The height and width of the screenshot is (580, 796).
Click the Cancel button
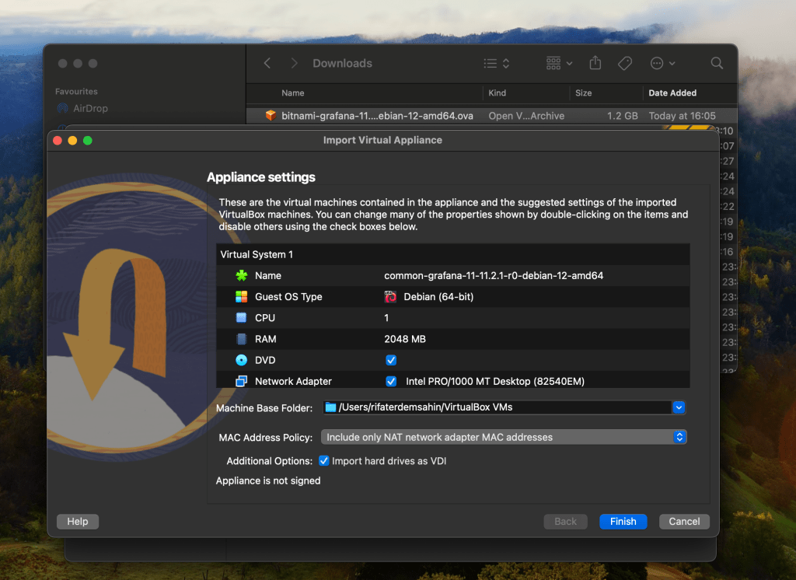(x=684, y=522)
